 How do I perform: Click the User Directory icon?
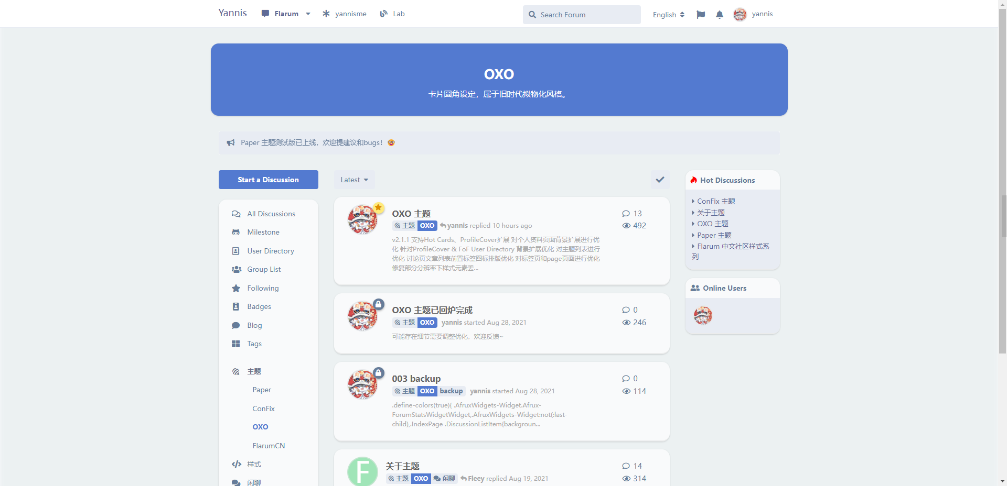pyautogui.click(x=236, y=251)
